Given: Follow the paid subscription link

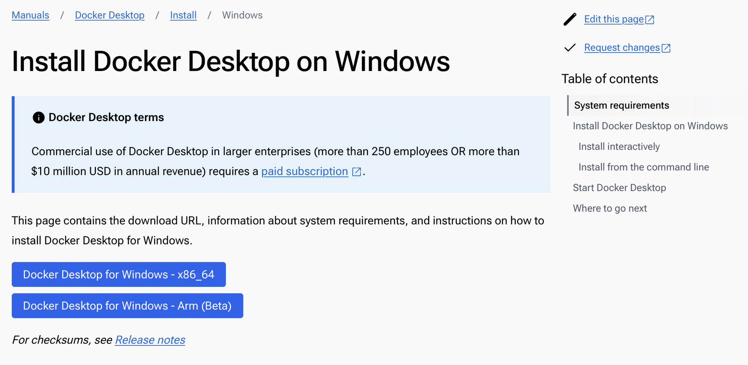Looking at the screenshot, I should [x=305, y=172].
